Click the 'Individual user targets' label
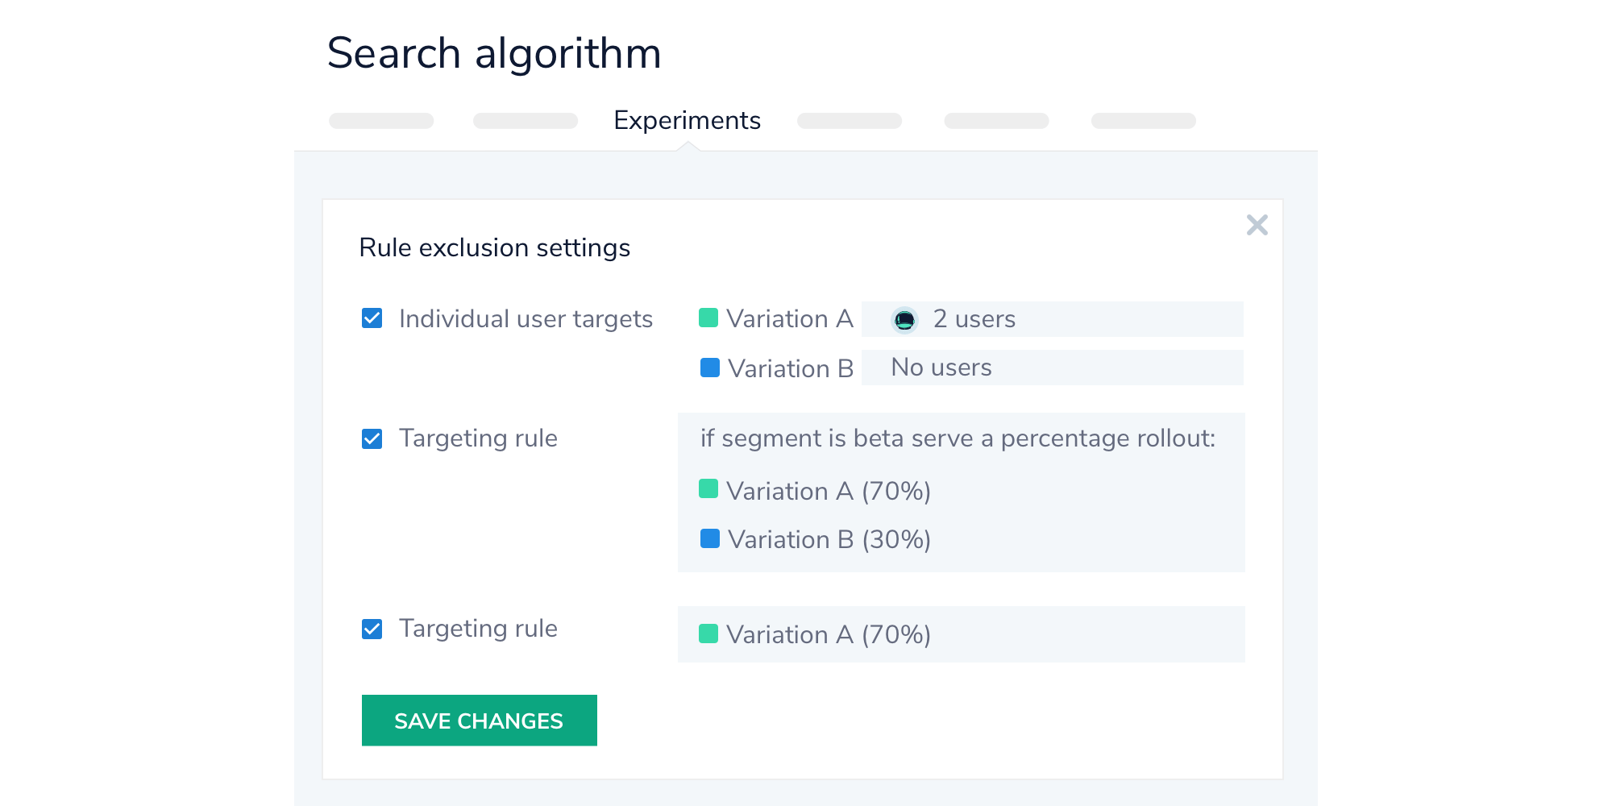Viewport: 1612px width, 806px height. 526,319
